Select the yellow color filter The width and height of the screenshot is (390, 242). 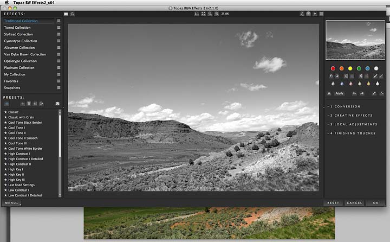click(350, 68)
